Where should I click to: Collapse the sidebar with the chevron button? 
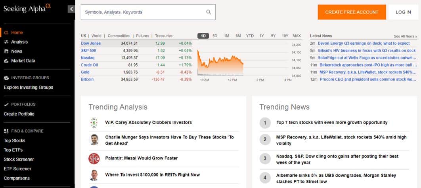(71, 9)
